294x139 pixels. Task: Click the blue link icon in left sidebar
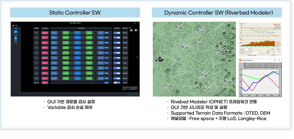(16, 32)
